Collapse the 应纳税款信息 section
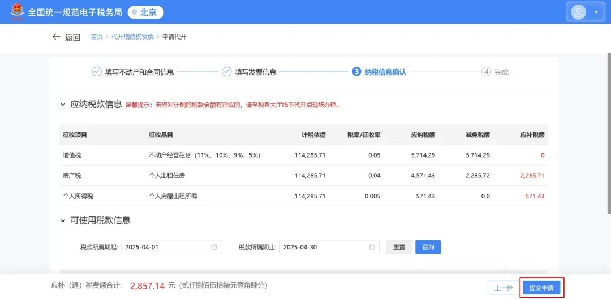 (62, 105)
